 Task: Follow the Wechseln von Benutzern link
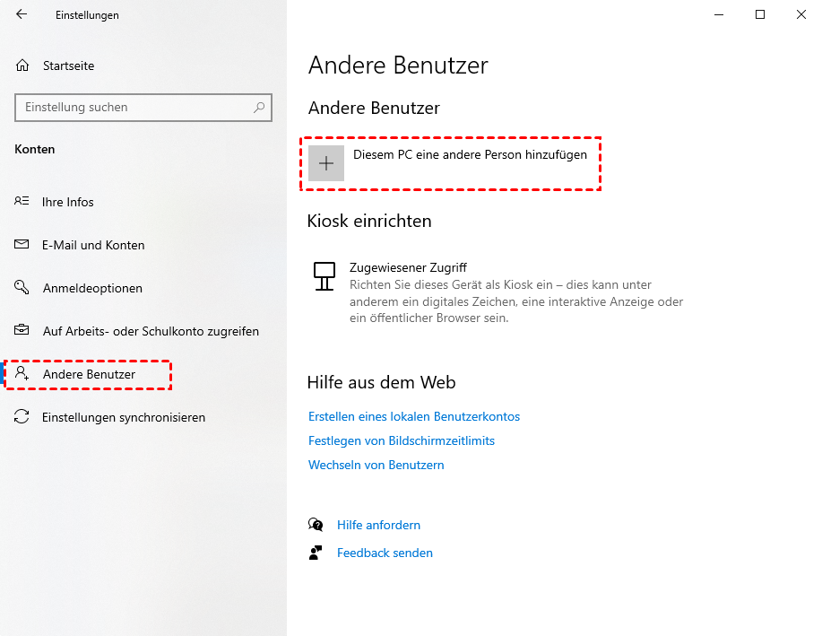pos(376,465)
